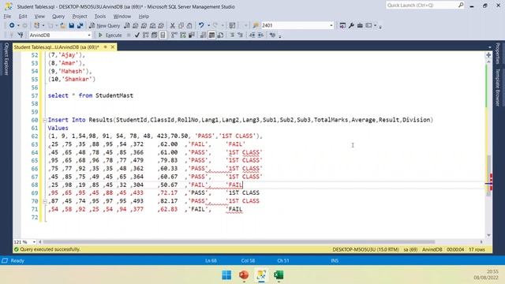
Task: Open the Template Browser side panel
Action: pyautogui.click(x=498, y=87)
